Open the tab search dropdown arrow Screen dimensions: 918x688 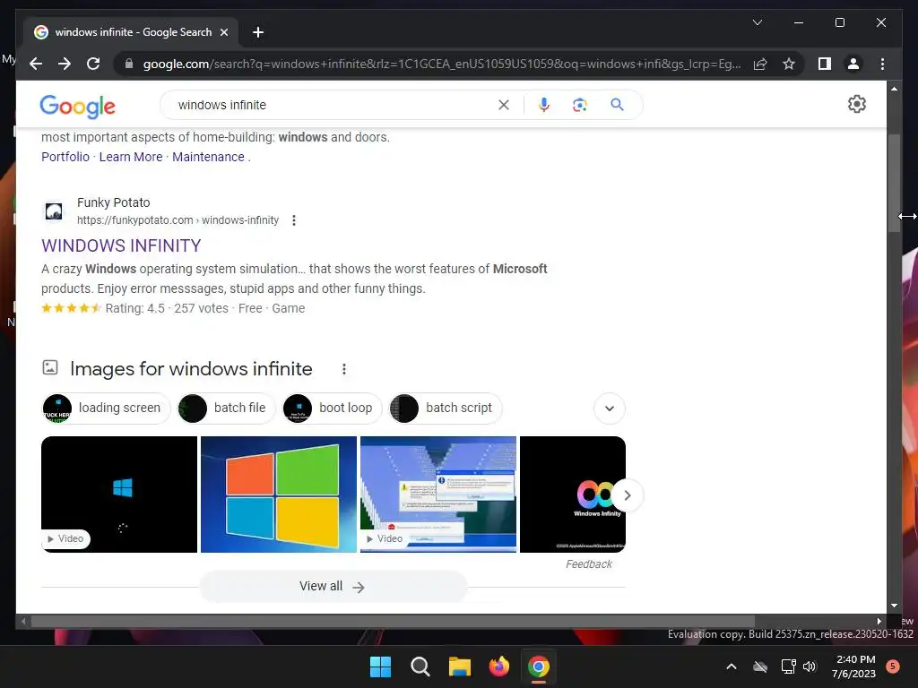(757, 22)
